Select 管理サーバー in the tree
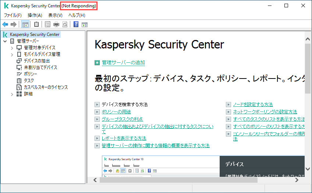This screenshot has height=193, width=312. [28, 41]
